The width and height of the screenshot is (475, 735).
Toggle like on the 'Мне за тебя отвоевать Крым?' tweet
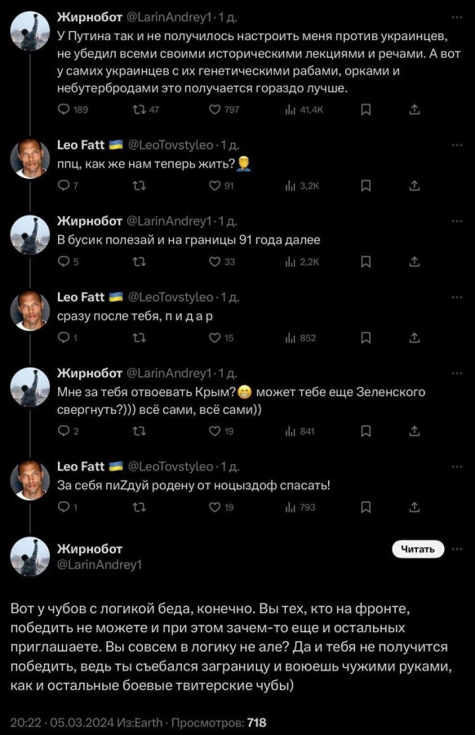coord(215,430)
